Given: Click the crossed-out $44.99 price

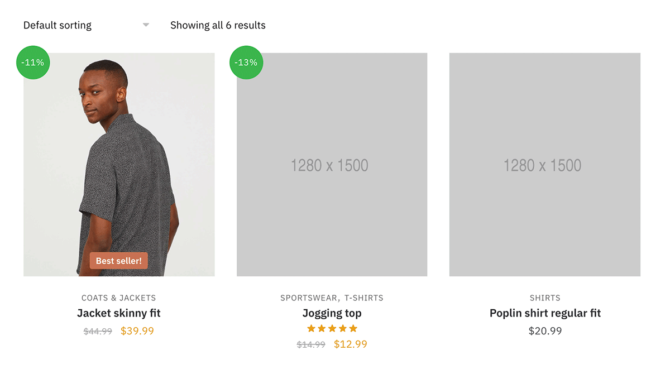Looking at the screenshot, I should pyautogui.click(x=98, y=332).
